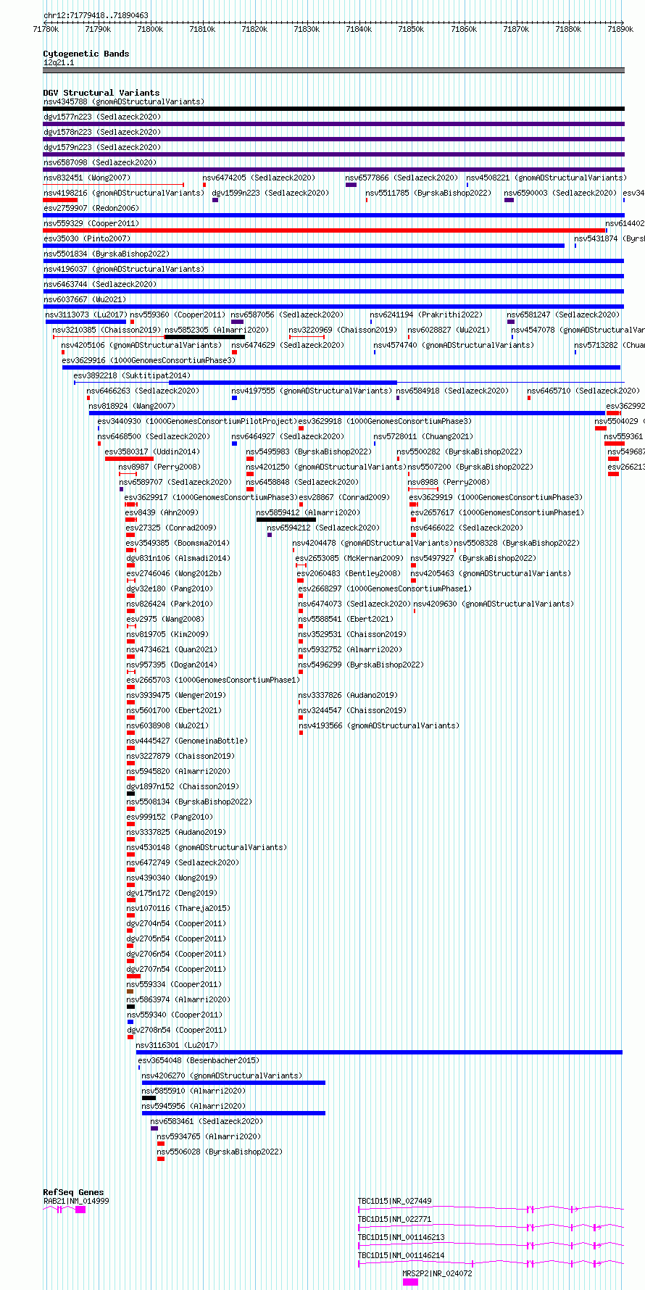Viewport: 645px width, 1290px height.
Task: Select nsv818924 Wang2007 label
Action: point(132,406)
